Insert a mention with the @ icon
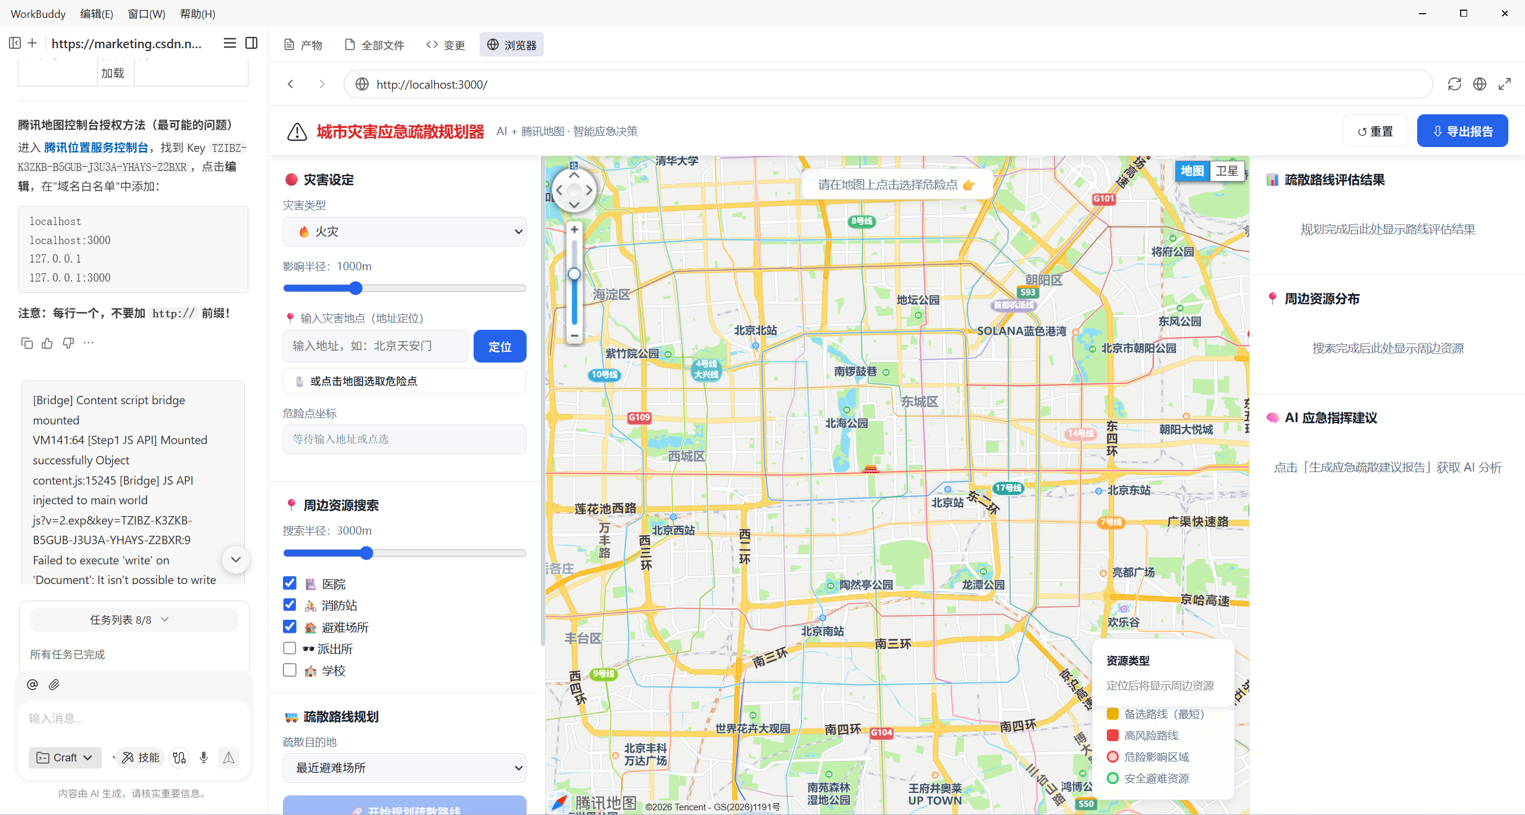 33,685
